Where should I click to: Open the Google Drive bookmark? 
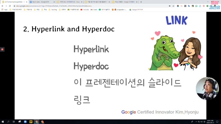pyautogui.click(x=136, y=10)
